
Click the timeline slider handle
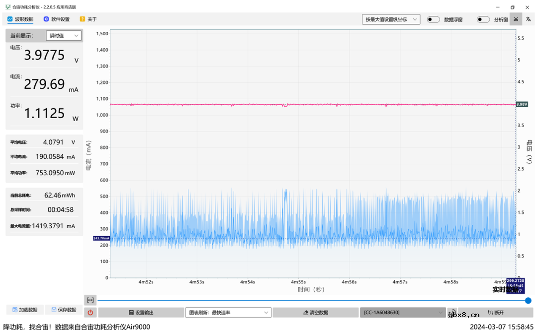tap(528, 300)
